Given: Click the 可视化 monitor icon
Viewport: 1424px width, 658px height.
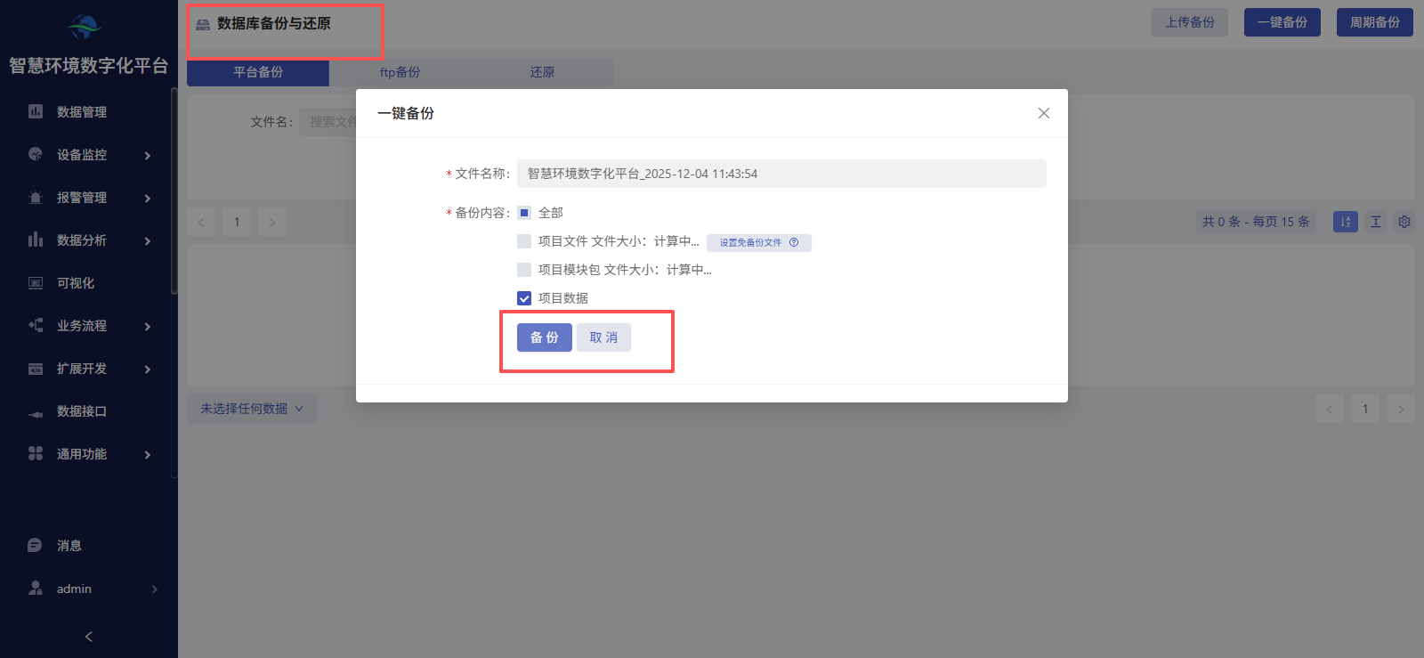Looking at the screenshot, I should pyautogui.click(x=36, y=282).
